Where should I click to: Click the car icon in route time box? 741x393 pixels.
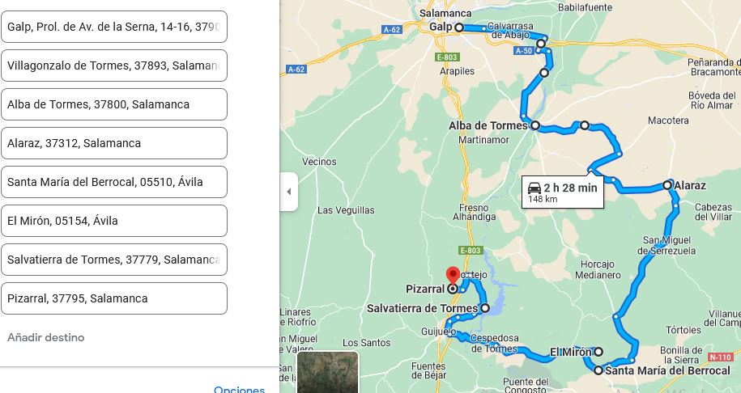534,188
